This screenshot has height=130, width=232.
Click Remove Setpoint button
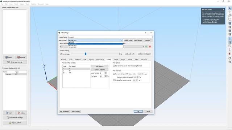(100, 70)
